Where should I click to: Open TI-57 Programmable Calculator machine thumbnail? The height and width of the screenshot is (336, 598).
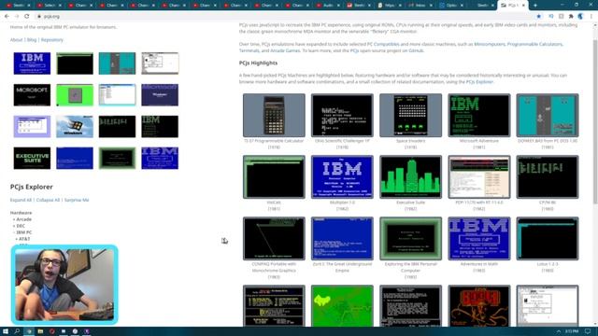(x=274, y=115)
